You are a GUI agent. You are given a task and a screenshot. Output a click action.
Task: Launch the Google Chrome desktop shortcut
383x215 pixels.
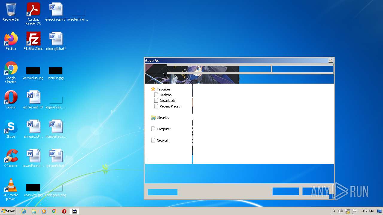click(x=11, y=72)
